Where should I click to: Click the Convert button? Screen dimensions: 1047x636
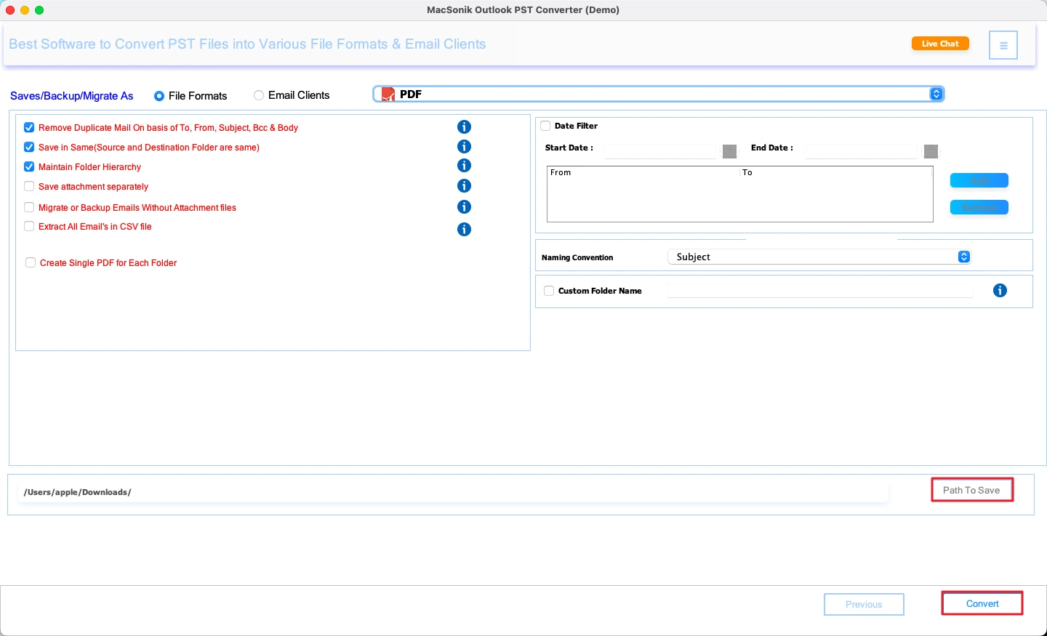(x=982, y=603)
